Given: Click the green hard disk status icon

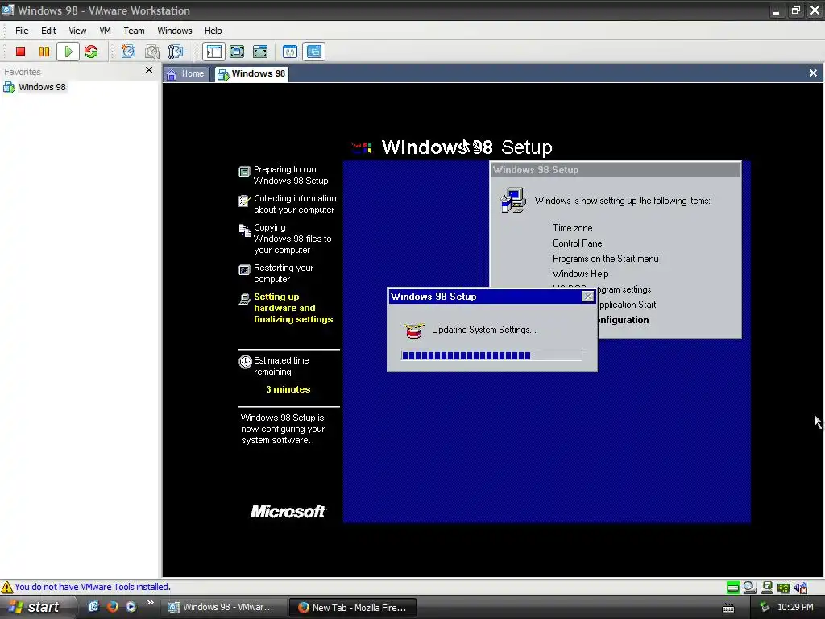Looking at the screenshot, I should 732,588.
